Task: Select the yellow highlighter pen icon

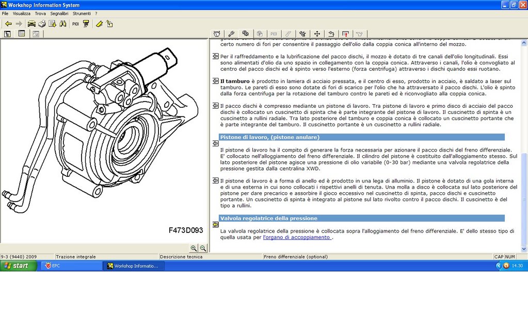Action: pyautogui.click(x=99, y=24)
